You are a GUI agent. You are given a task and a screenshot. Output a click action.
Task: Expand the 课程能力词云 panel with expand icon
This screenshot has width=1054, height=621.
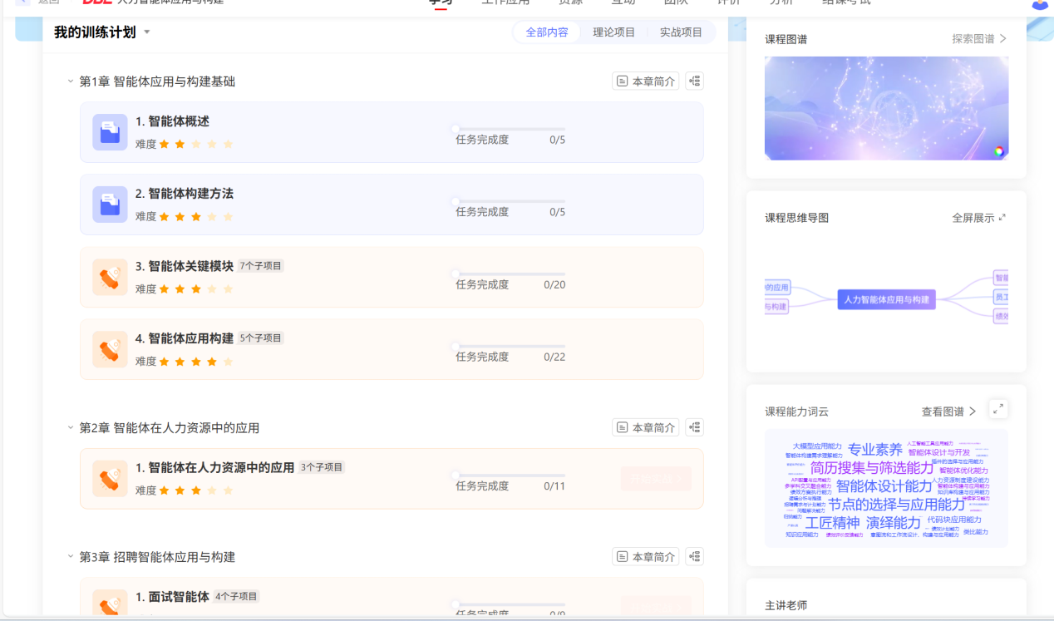998,409
